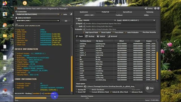Switch to the Qualcomm tab
The width and height of the screenshot is (181, 102).
pyautogui.click(x=84, y=12)
